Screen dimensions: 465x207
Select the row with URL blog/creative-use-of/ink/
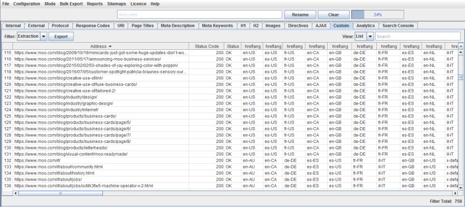(x=230, y=78)
